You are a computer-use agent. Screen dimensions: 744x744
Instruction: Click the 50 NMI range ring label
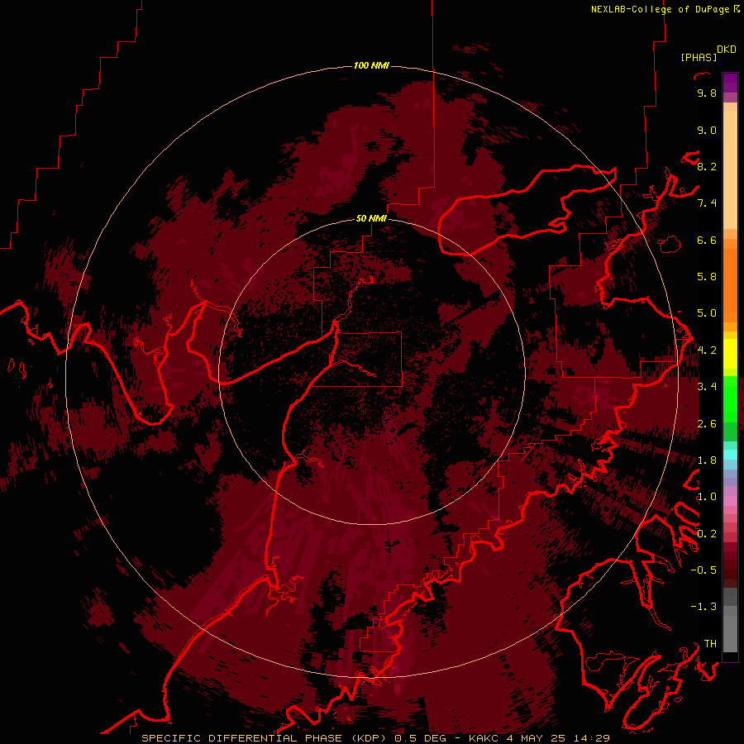[371, 219]
